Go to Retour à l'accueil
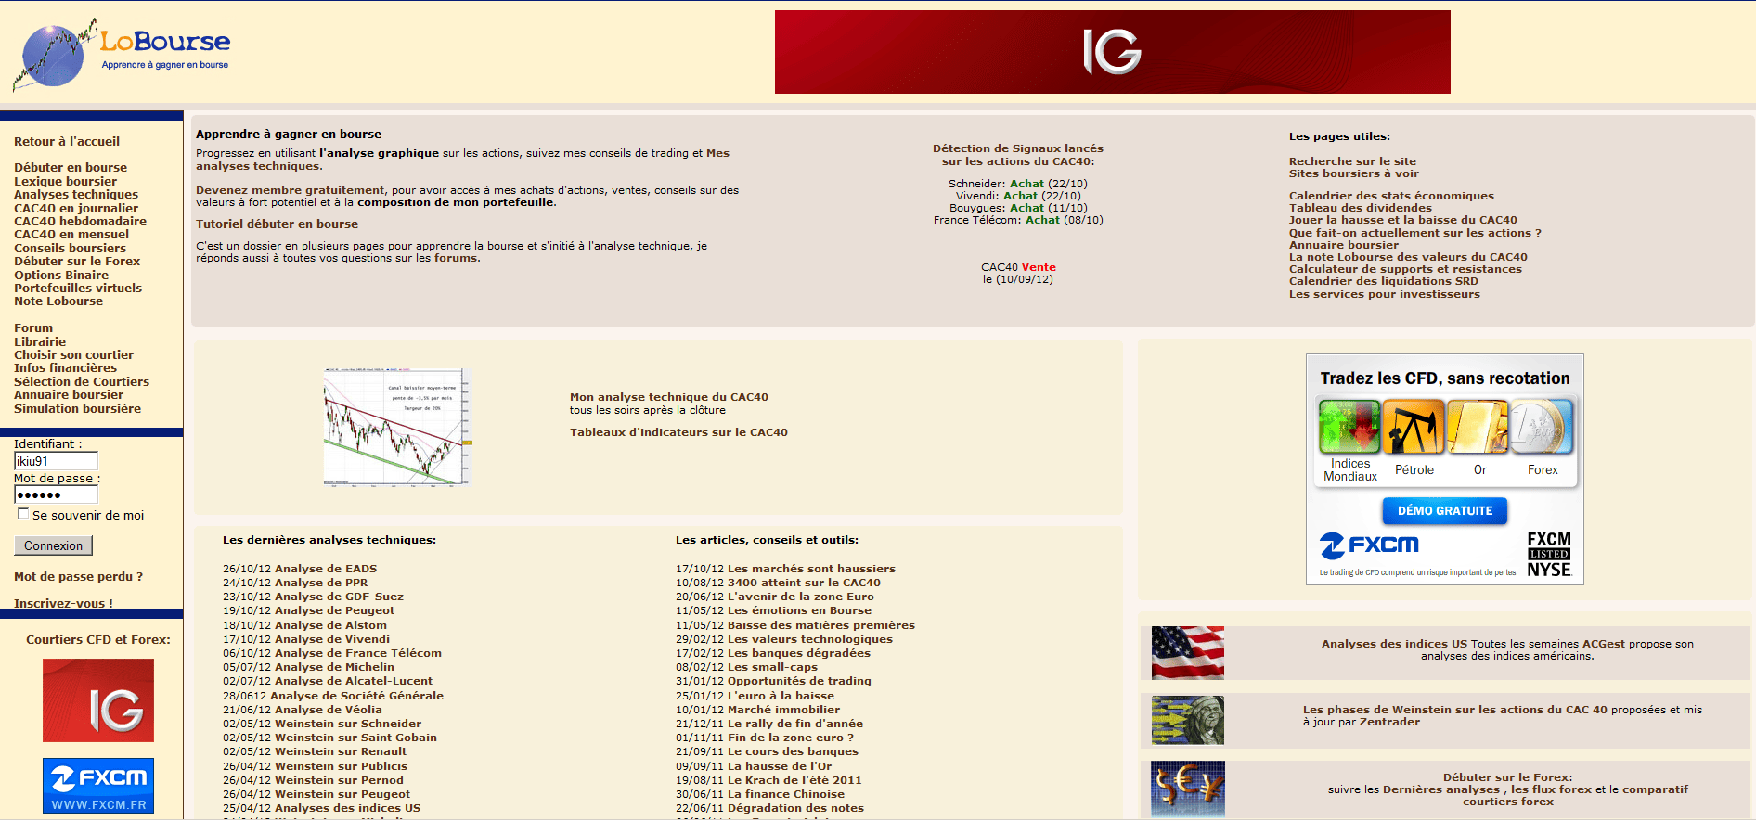 [x=67, y=142]
